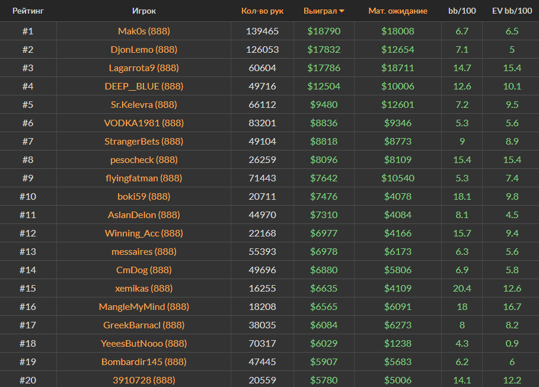Open Lagarrota9 (888) player link

point(144,68)
